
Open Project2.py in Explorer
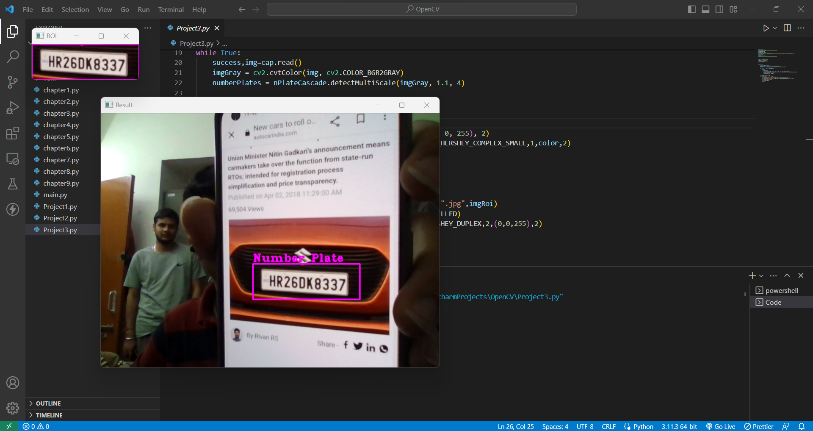60,218
